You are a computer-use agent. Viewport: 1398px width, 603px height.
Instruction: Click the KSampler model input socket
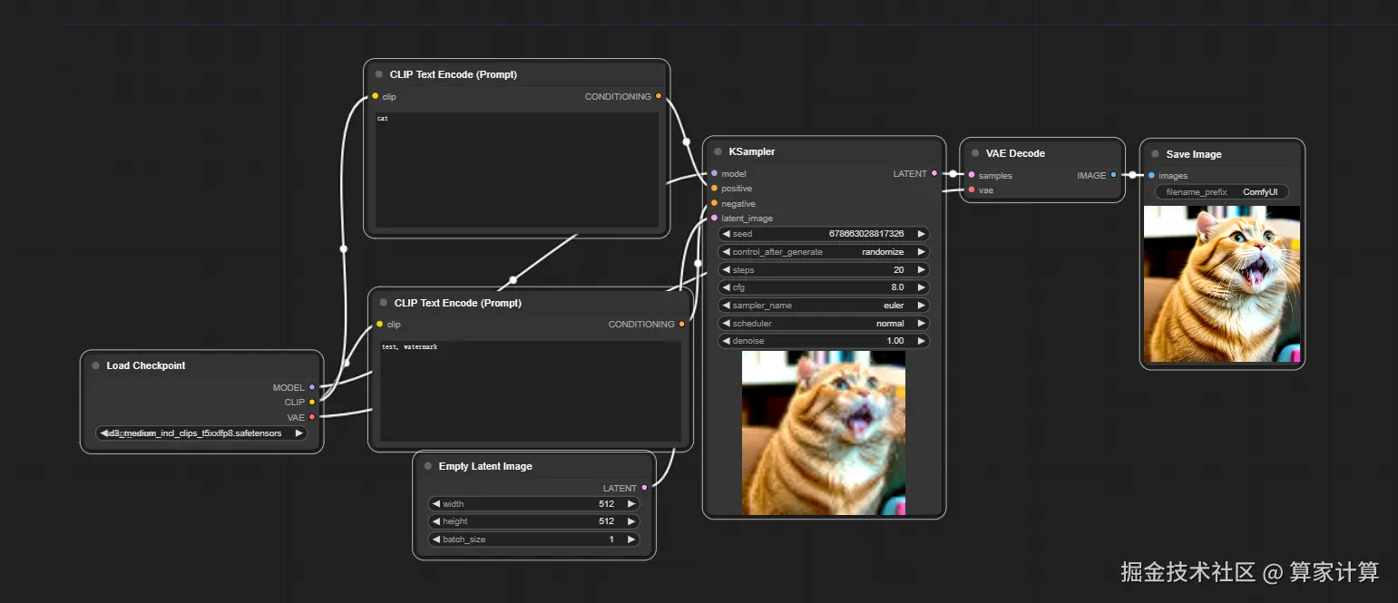tap(714, 173)
